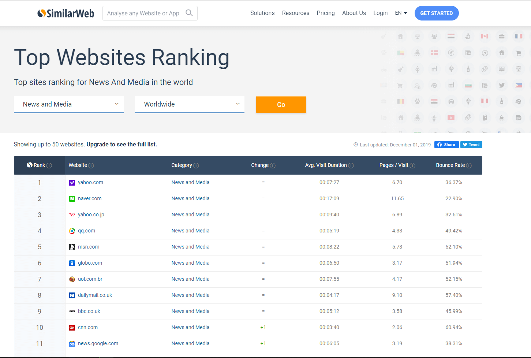Click the 11.65 pages per visit value
Screen dimensions: 531x358
click(x=397, y=198)
